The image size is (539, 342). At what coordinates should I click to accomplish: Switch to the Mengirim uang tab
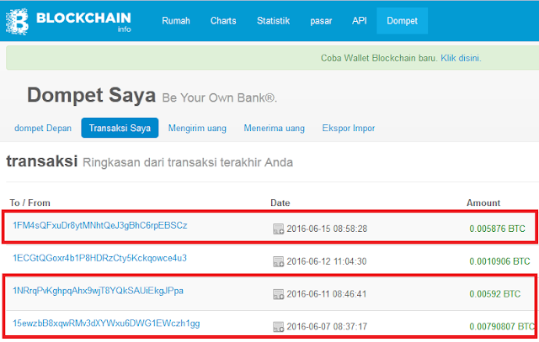(x=197, y=128)
